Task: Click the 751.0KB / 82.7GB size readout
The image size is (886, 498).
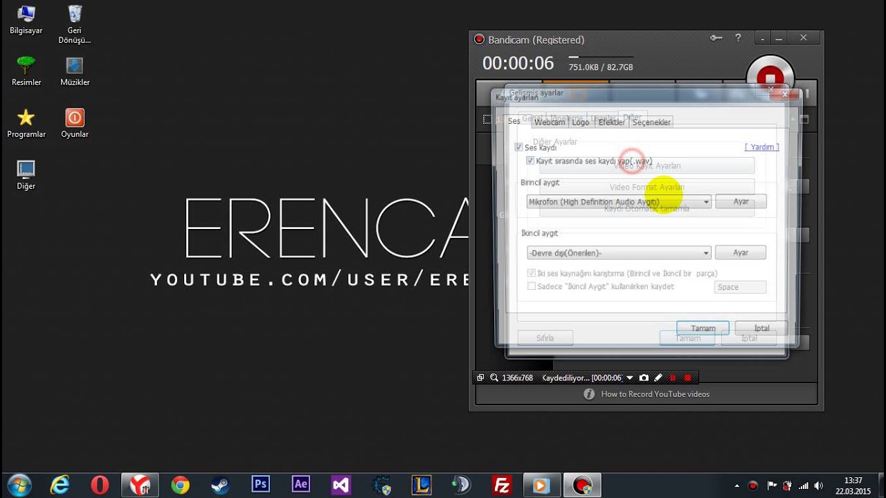Action: pos(601,67)
